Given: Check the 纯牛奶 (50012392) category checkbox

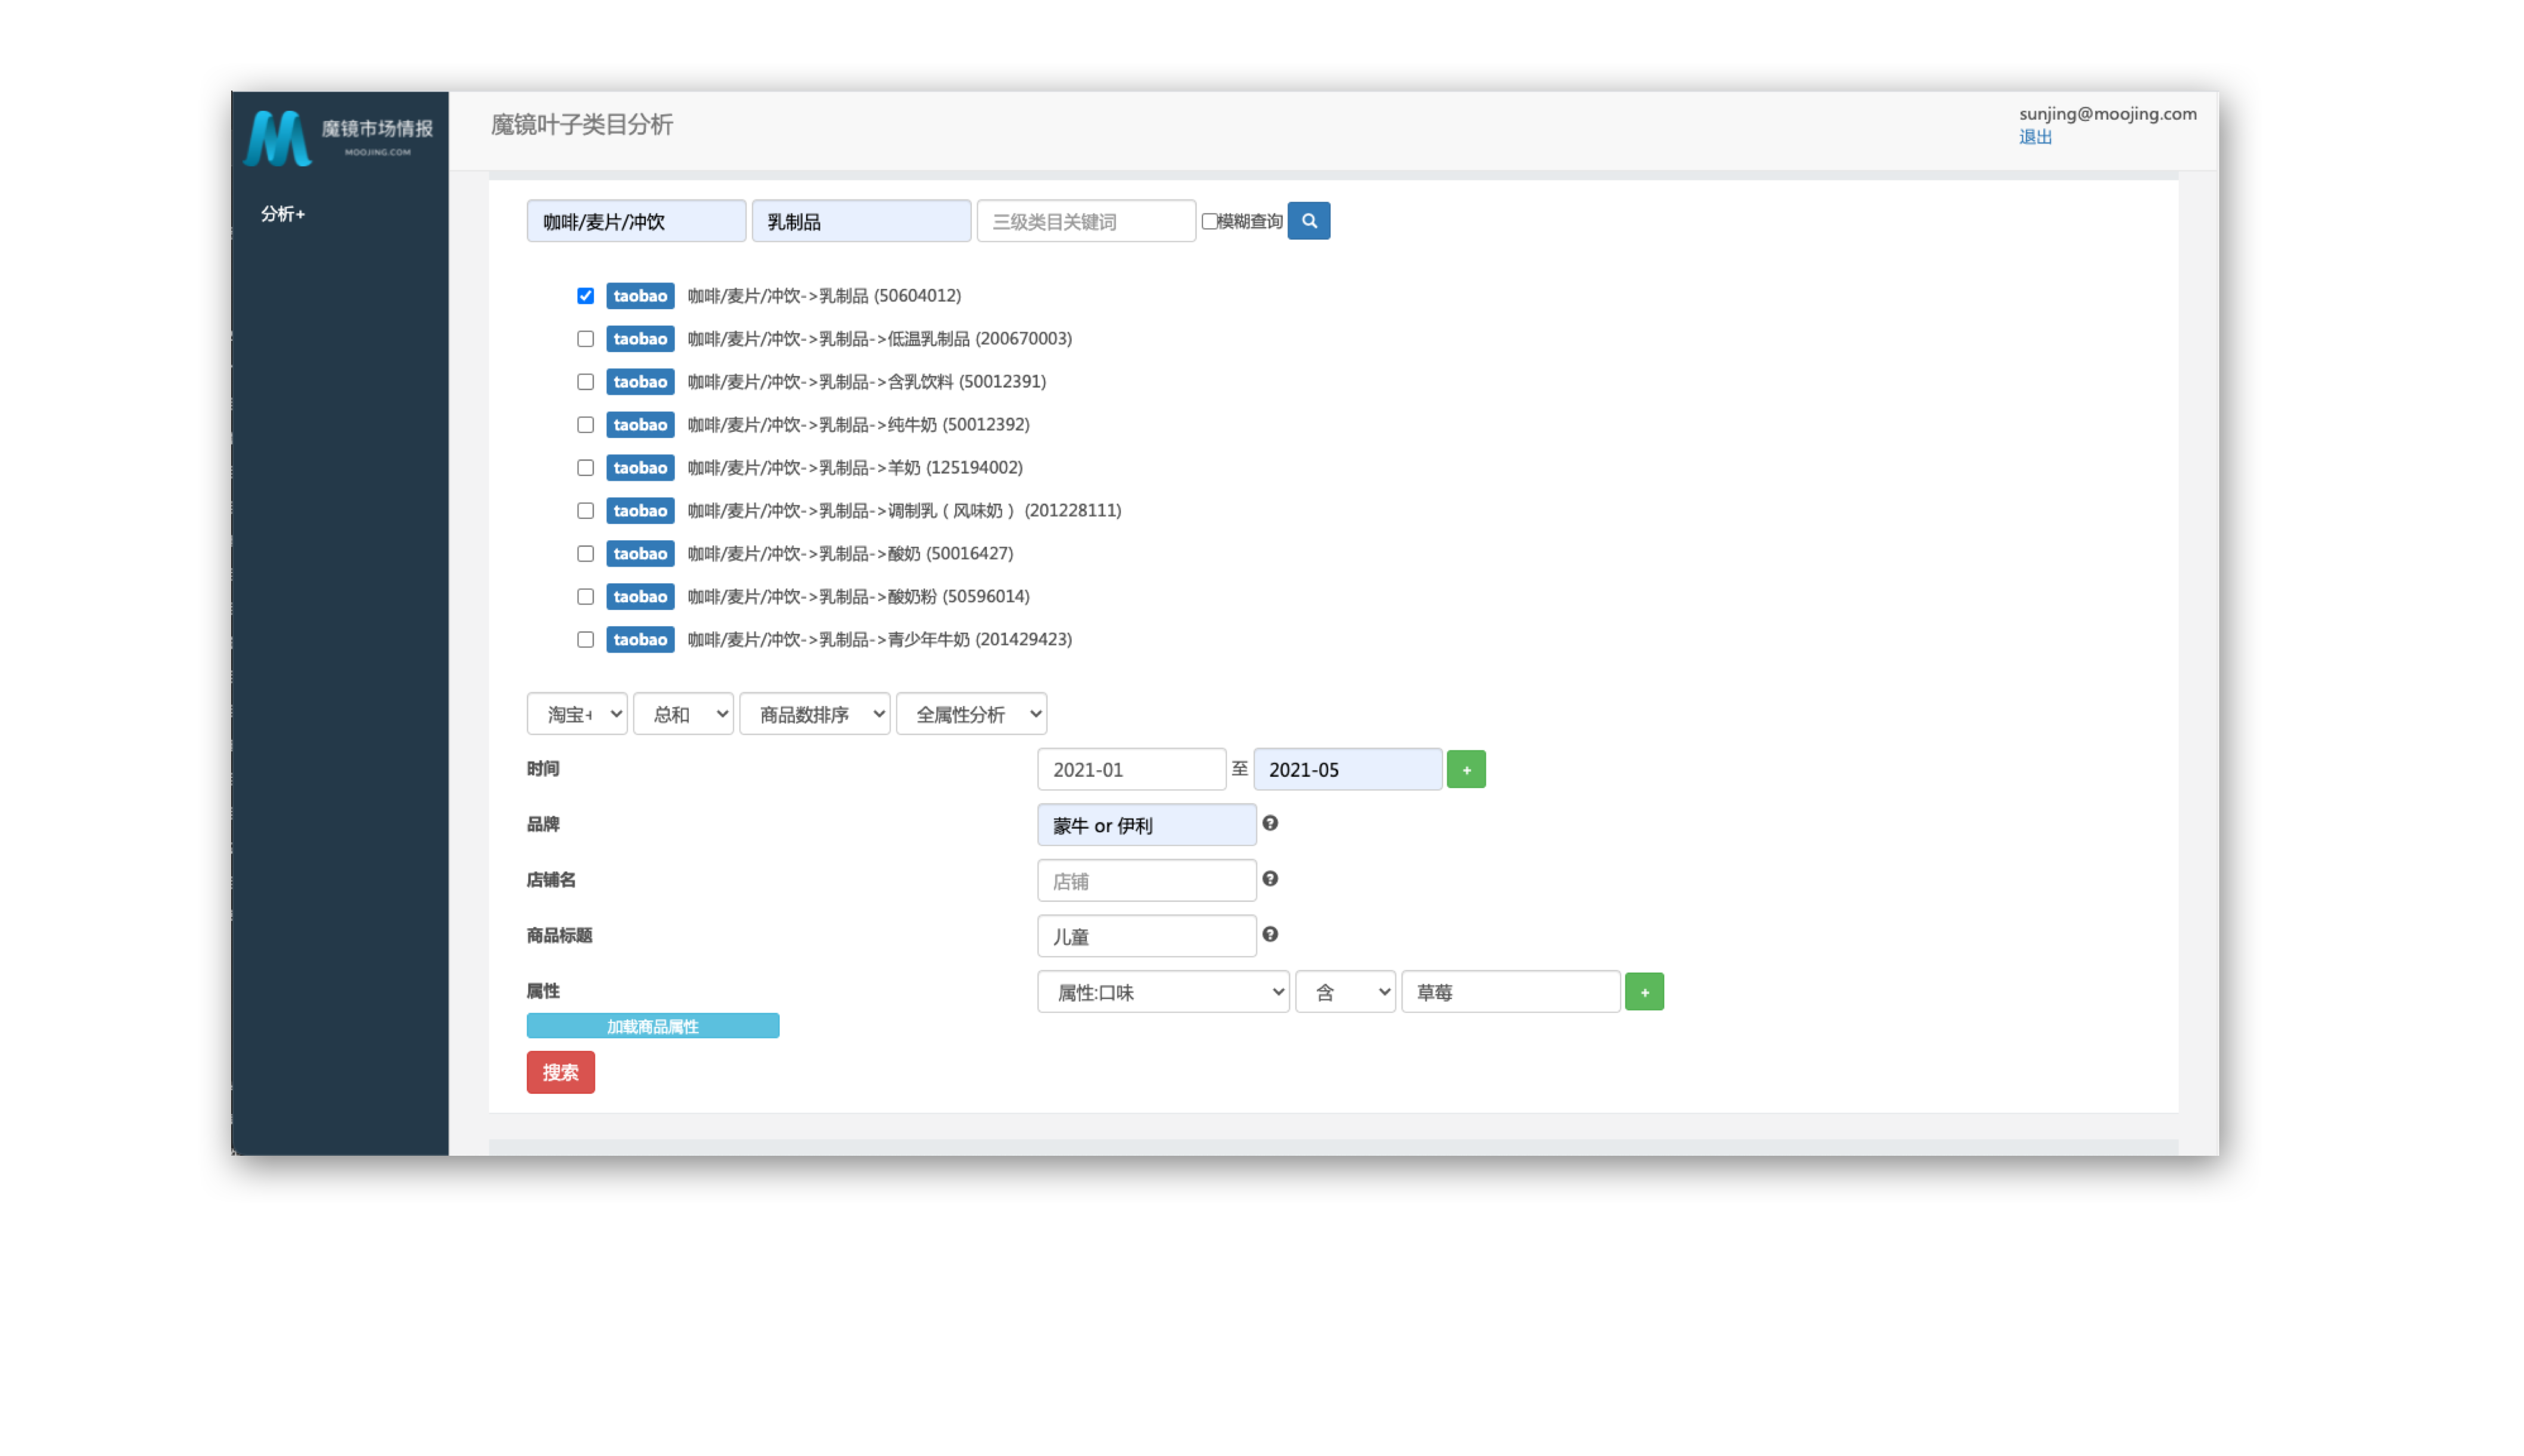Looking at the screenshot, I should tap(585, 425).
